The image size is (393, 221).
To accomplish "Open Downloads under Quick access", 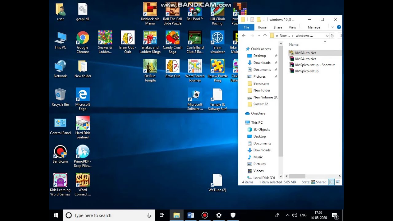I will click(262, 63).
